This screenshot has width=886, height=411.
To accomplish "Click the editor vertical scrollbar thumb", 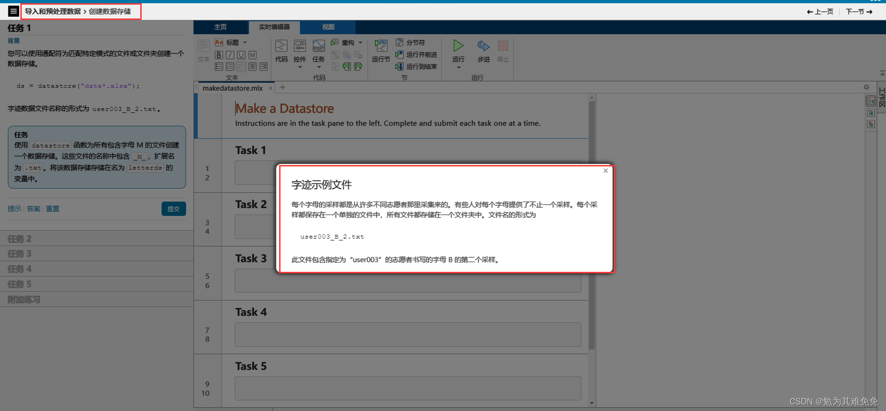I will (592, 226).
